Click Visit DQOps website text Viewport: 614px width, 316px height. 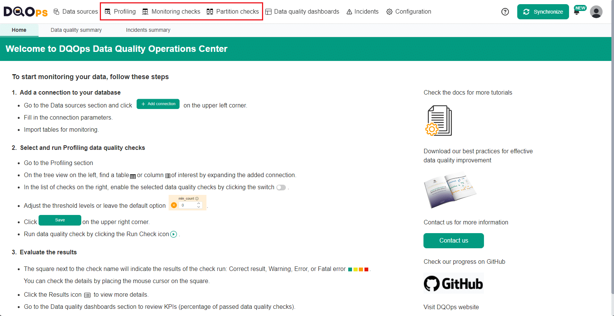(x=451, y=307)
